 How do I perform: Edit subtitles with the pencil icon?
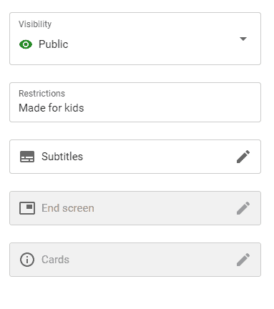point(243,157)
